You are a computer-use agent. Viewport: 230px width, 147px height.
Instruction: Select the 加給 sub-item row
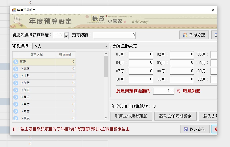[x=44, y=83]
